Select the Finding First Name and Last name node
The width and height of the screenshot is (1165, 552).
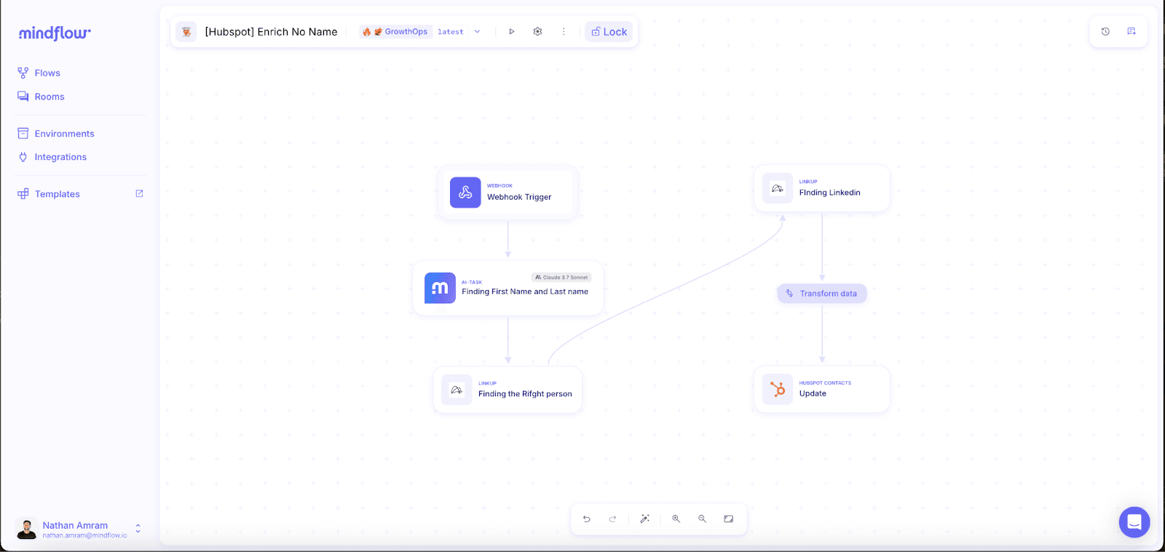tap(508, 288)
